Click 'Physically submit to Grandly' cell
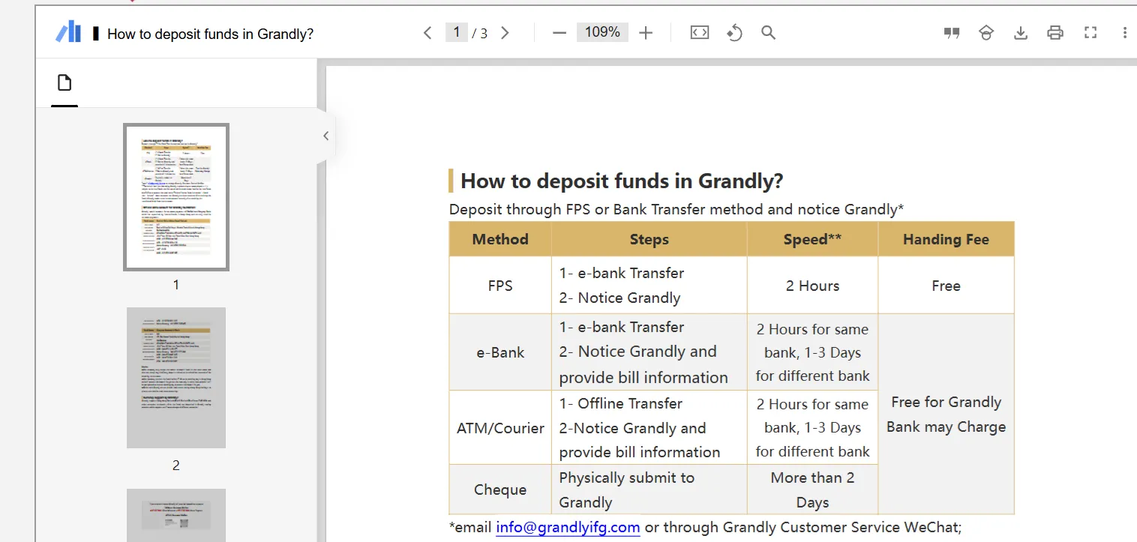This screenshot has height=542, width=1137. pyautogui.click(x=649, y=490)
